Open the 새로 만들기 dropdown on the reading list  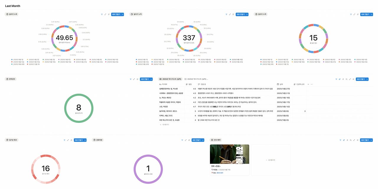pos(368,79)
